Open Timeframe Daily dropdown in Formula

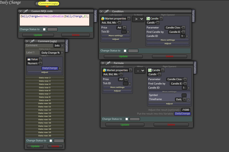tap(185, 100)
